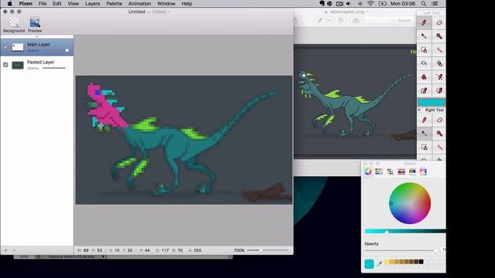Select the Left Tool pencil
This screenshot has width=495, height=278.
click(424, 22)
